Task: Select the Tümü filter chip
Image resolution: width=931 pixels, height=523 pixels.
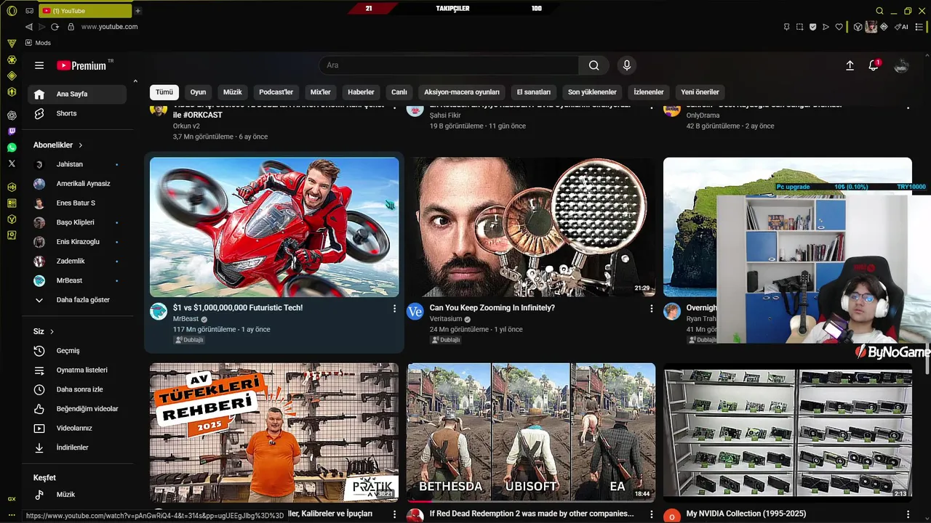Action: [x=164, y=92]
